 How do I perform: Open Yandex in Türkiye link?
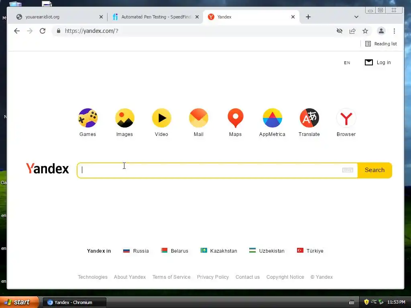click(310, 251)
